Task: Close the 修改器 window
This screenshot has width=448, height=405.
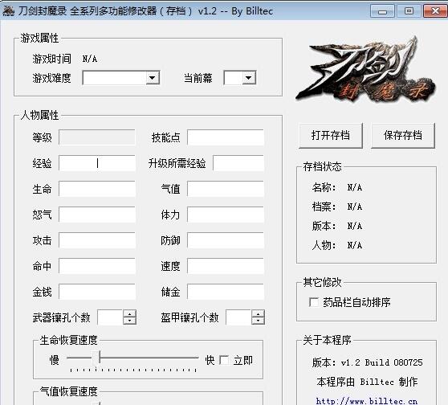Action: (x=435, y=11)
